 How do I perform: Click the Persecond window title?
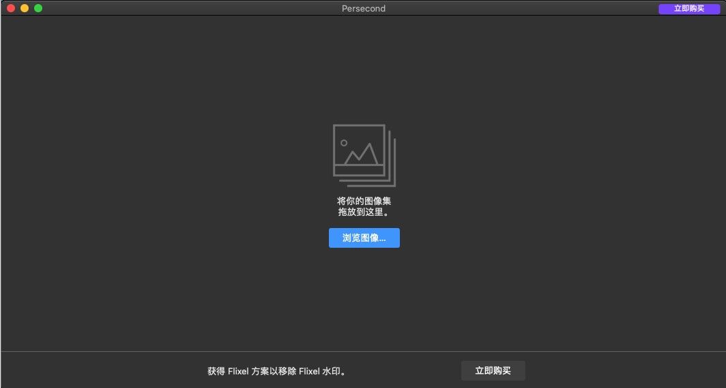pos(364,8)
